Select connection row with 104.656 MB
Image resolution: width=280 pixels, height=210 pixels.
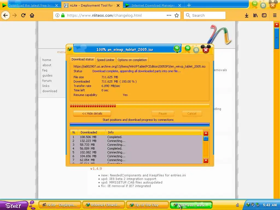(x=136, y=156)
